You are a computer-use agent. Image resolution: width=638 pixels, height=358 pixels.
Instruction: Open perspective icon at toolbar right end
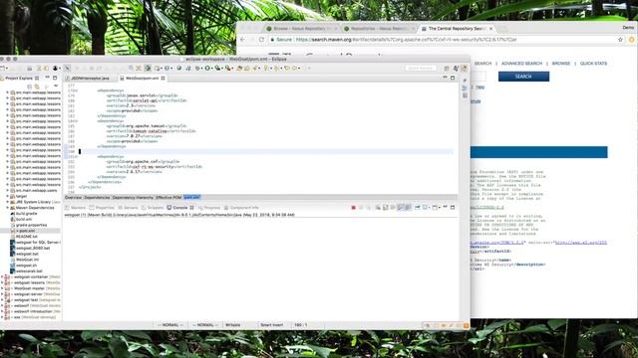(x=447, y=69)
